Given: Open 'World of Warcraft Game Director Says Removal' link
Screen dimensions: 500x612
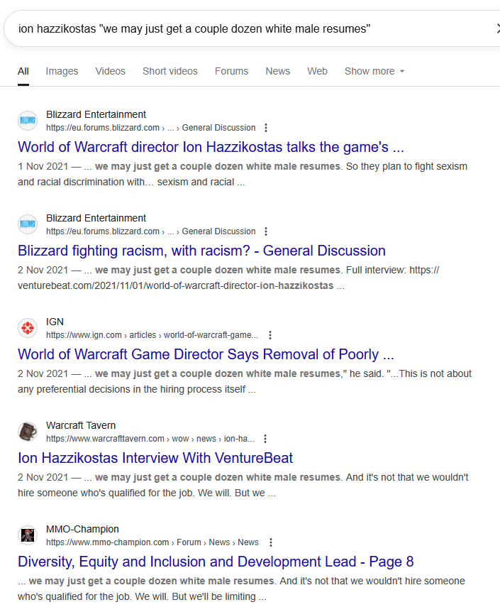Looking at the screenshot, I should coord(206,354).
